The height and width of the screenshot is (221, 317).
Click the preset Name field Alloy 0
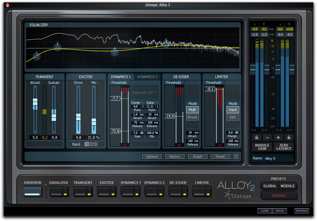(x=272, y=158)
